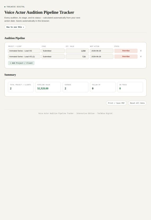Expand the How to use this section
This screenshot has height=220, width=151.
click(x=15, y=27)
